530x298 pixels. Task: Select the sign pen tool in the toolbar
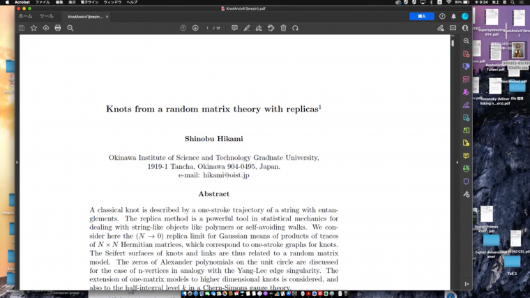tap(259, 28)
